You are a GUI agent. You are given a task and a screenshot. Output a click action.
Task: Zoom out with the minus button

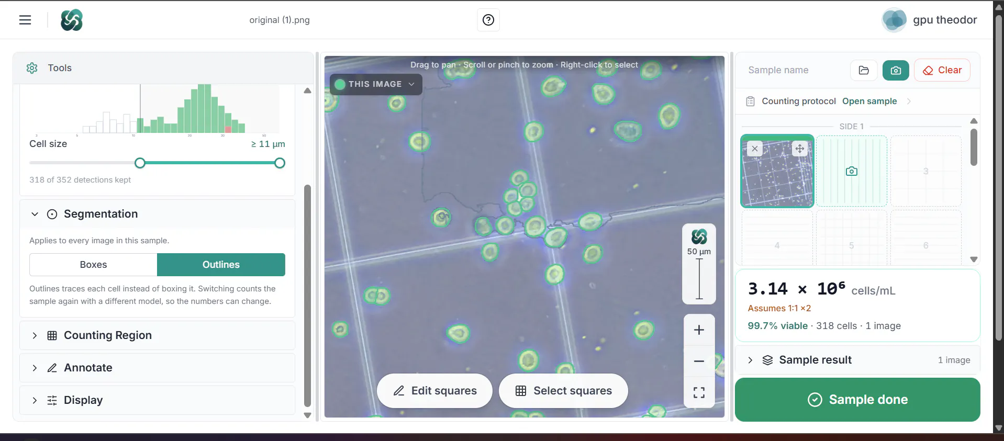[699, 361]
